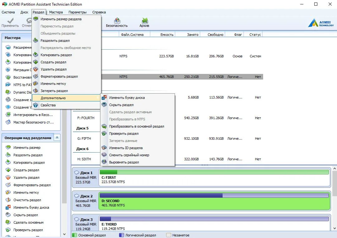This screenshot has height=238, width=337.
Task: Open the Архив toolbar icon
Action: point(145,21)
